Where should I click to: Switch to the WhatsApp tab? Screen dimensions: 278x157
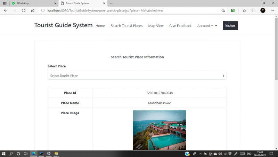point(34,3)
